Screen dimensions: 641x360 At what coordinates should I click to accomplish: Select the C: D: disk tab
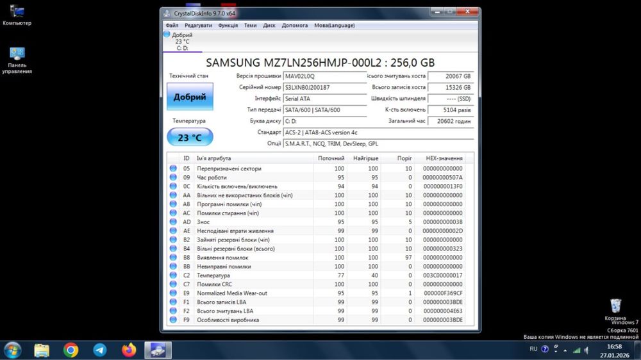coord(182,42)
